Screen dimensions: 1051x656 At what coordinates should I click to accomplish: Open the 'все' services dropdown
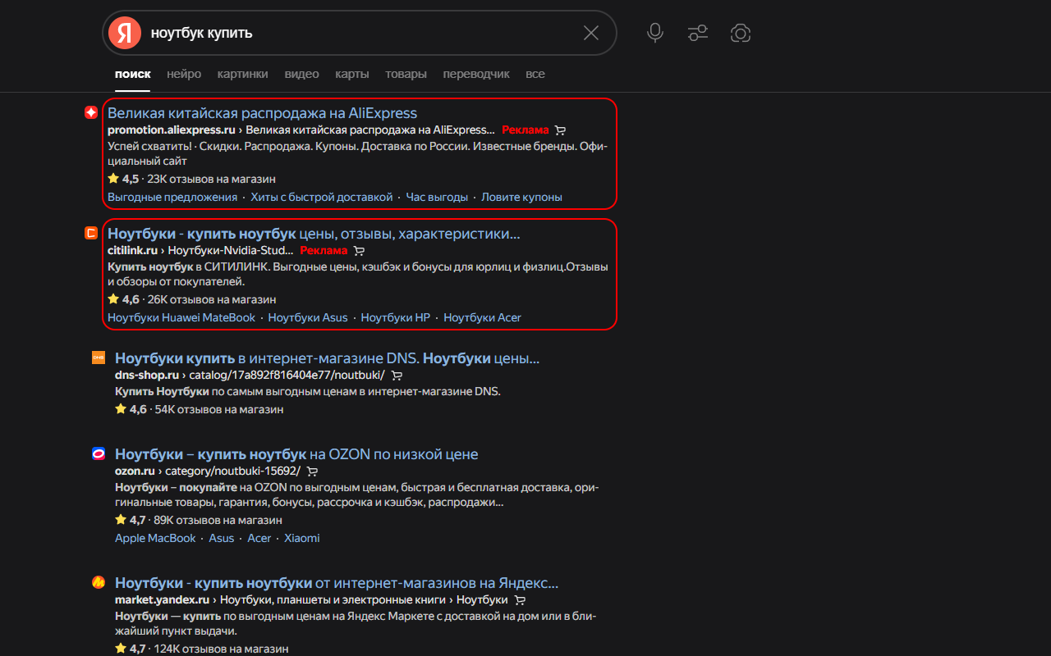point(535,74)
